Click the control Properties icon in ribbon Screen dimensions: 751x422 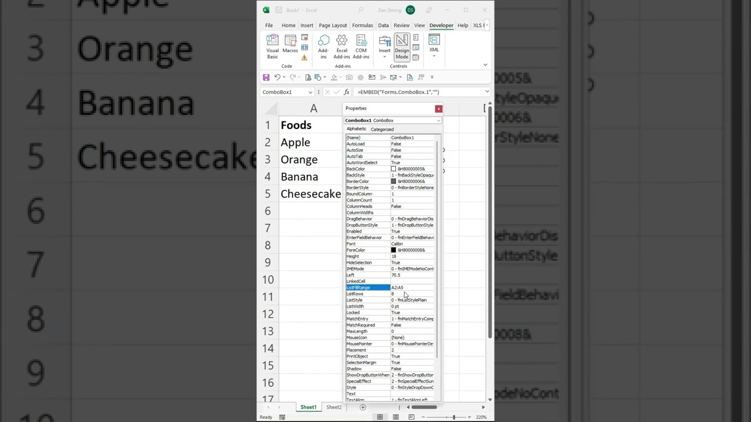[415, 38]
